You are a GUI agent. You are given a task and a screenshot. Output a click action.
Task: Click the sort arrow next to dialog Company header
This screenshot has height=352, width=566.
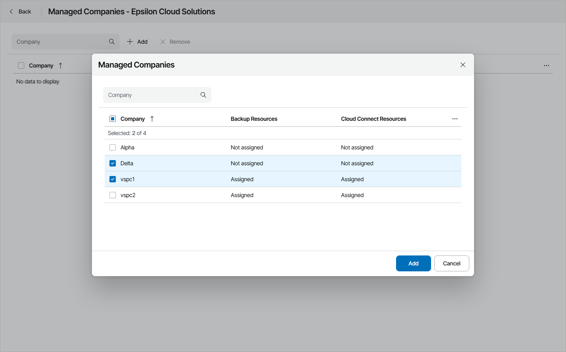coord(152,119)
